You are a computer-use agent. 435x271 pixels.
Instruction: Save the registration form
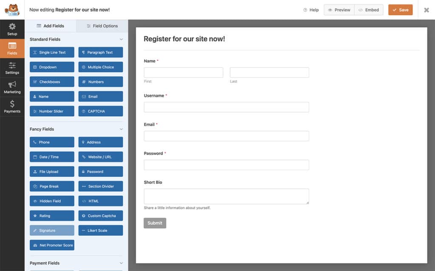click(x=400, y=10)
